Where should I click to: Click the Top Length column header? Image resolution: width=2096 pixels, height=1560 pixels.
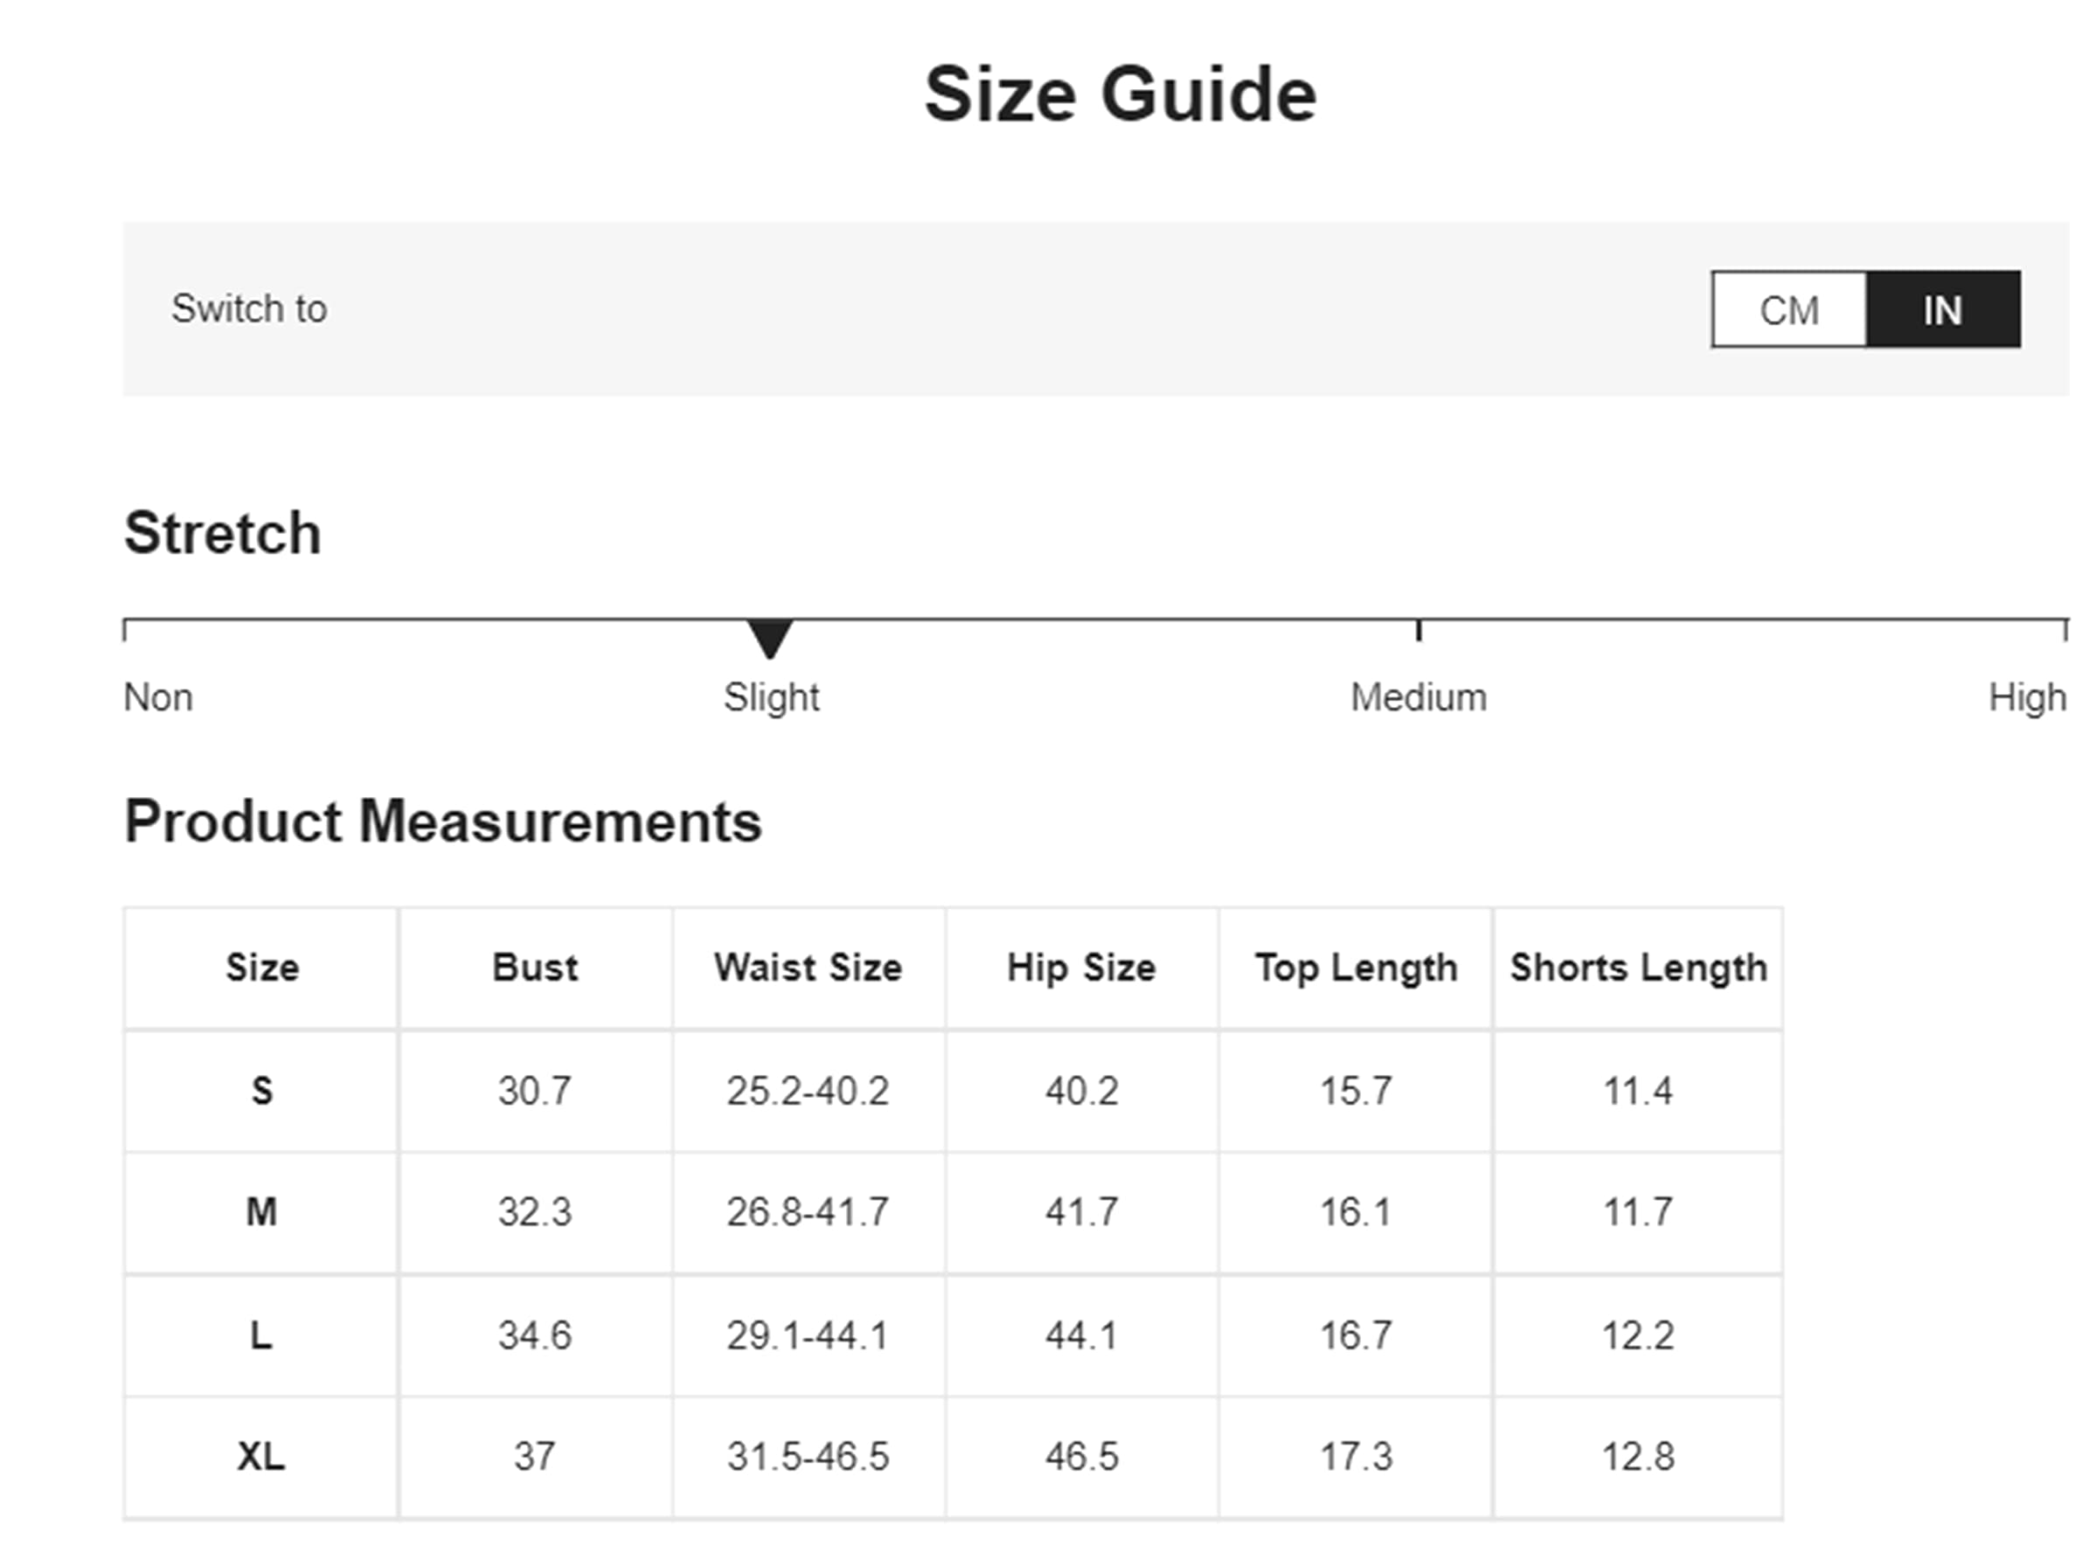pyautogui.click(x=1356, y=968)
